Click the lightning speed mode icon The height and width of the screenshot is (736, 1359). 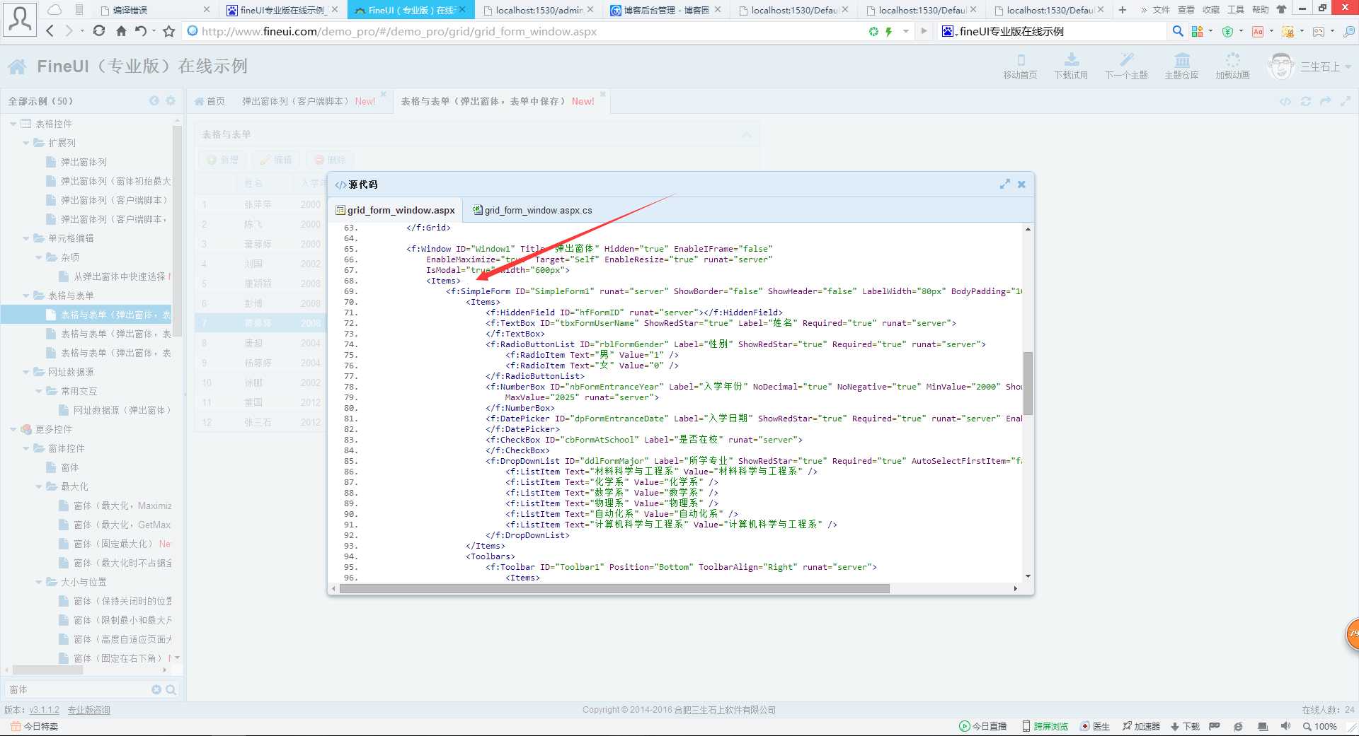coord(888,31)
